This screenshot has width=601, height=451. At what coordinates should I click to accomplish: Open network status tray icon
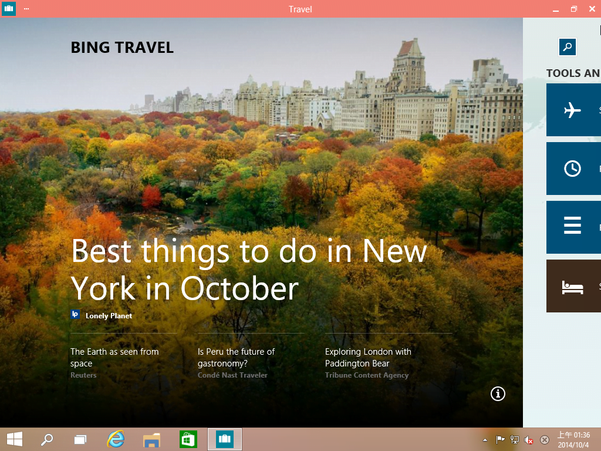(515, 440)
